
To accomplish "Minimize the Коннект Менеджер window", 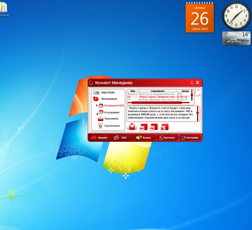I will [192, 83].
